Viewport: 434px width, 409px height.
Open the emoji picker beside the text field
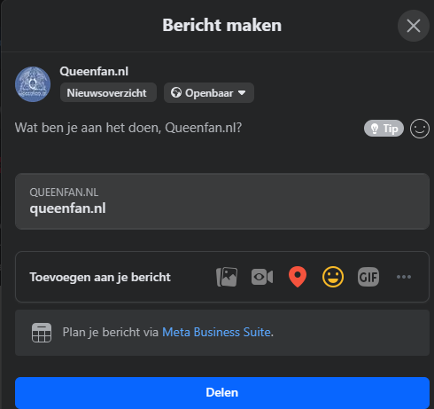click(x=420, y=129)
